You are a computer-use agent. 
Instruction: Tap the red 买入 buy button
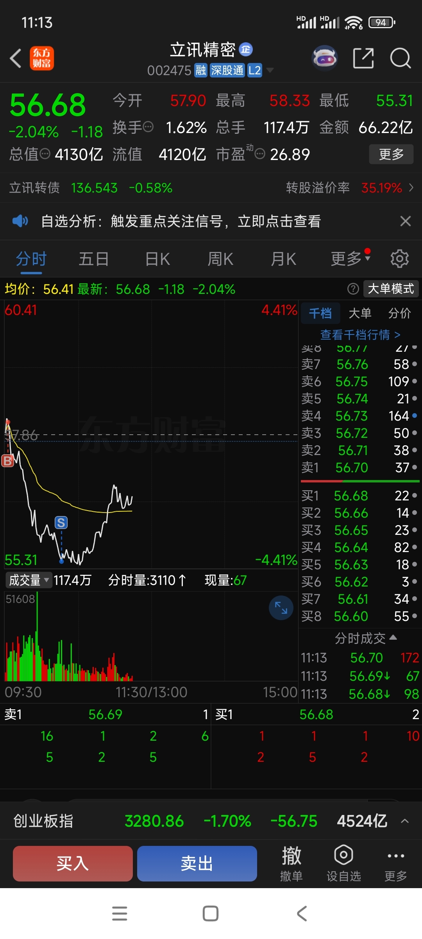[73, 863]
